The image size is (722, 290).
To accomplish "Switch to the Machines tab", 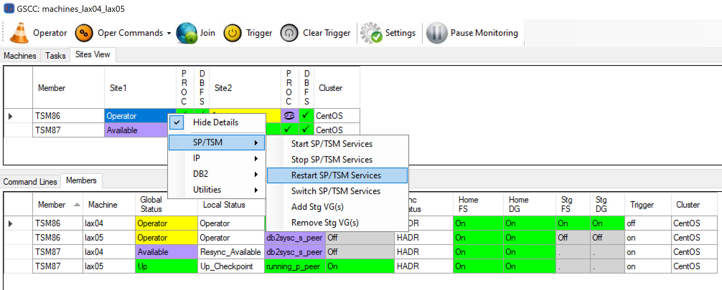I will (20, 55).
